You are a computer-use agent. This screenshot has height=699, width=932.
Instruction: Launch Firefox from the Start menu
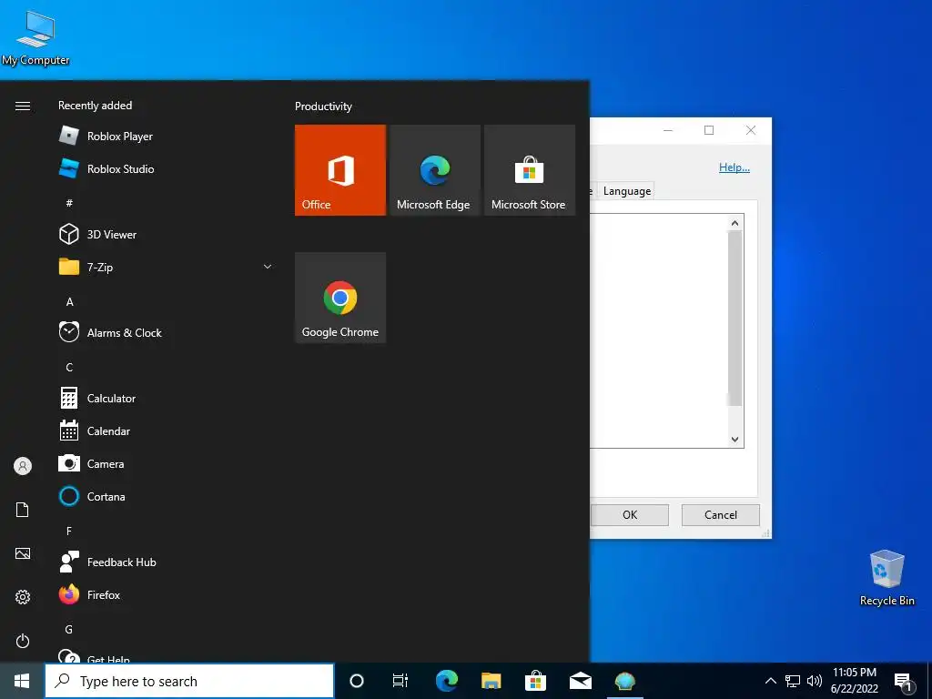(166, 594)
